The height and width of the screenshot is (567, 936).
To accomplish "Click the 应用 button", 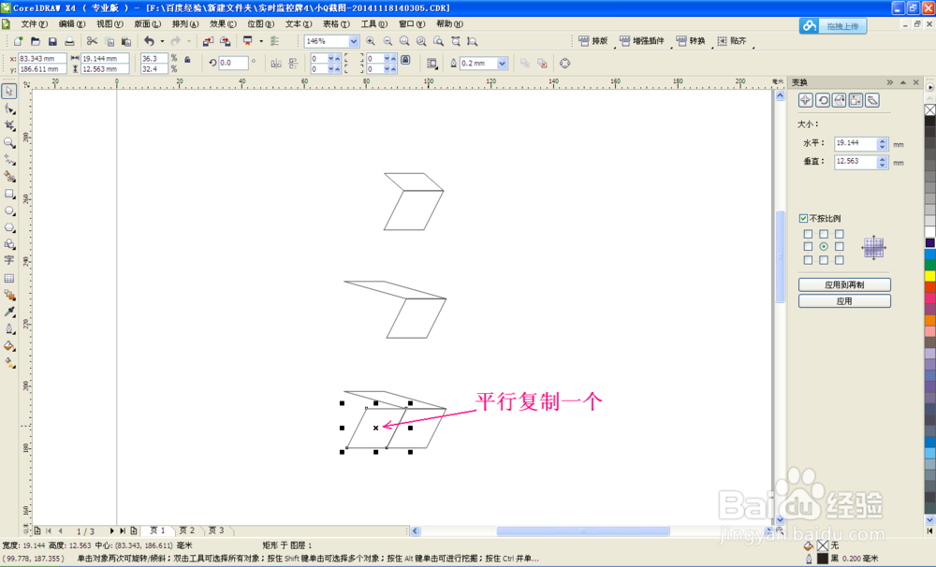I will point(846,300).
